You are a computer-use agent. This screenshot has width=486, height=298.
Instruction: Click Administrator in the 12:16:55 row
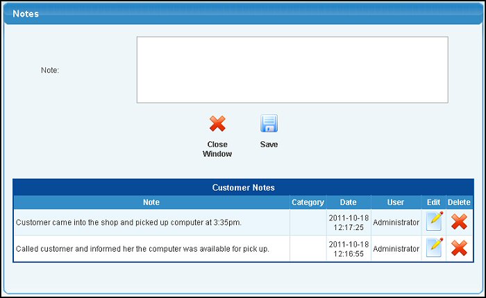click(396, 249)
